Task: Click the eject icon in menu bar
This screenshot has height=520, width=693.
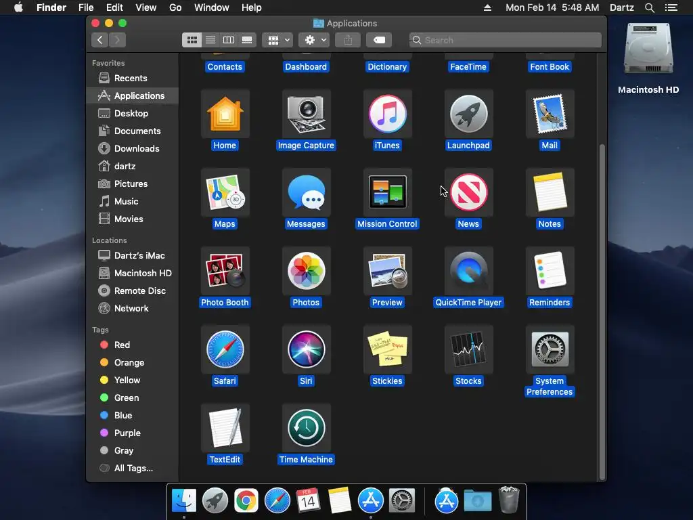Action: click(x=487, y=7)
